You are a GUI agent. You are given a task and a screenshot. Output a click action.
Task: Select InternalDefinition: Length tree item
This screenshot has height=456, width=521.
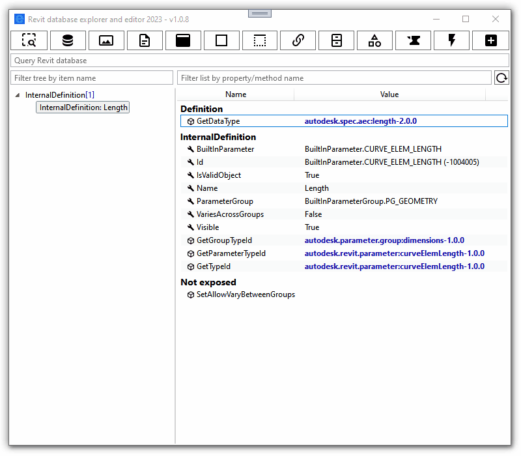point(83,107)
